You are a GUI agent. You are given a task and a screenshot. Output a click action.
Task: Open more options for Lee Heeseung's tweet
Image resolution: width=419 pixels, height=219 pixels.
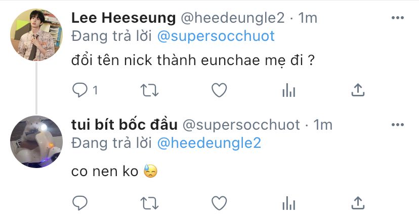click(x=398, y=18)
